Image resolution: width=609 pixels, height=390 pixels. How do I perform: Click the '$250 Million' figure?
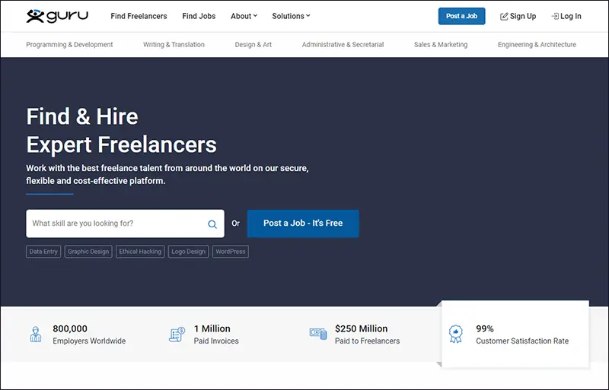coord(361,328)
